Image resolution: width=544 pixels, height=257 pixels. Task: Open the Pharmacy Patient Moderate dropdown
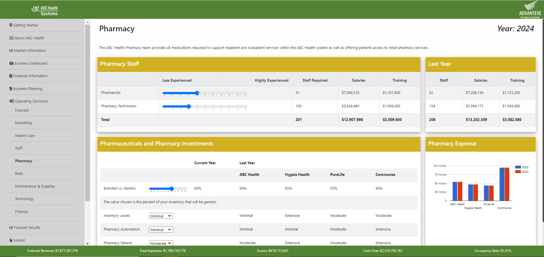tap(161, 243)
